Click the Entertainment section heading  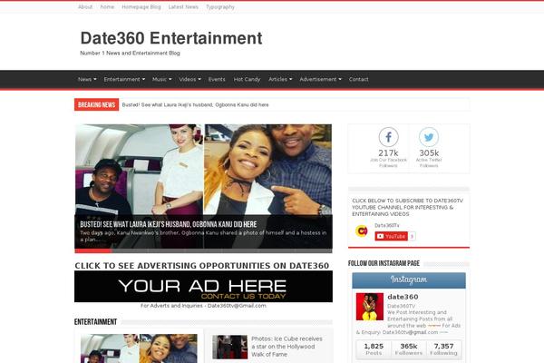pyautogui.click(x=96, y=322)
